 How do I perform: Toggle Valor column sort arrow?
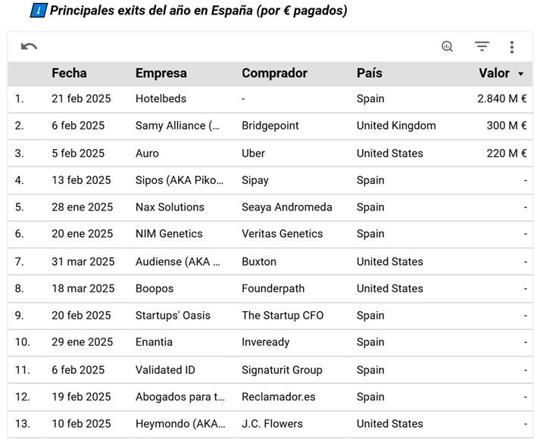520,74
